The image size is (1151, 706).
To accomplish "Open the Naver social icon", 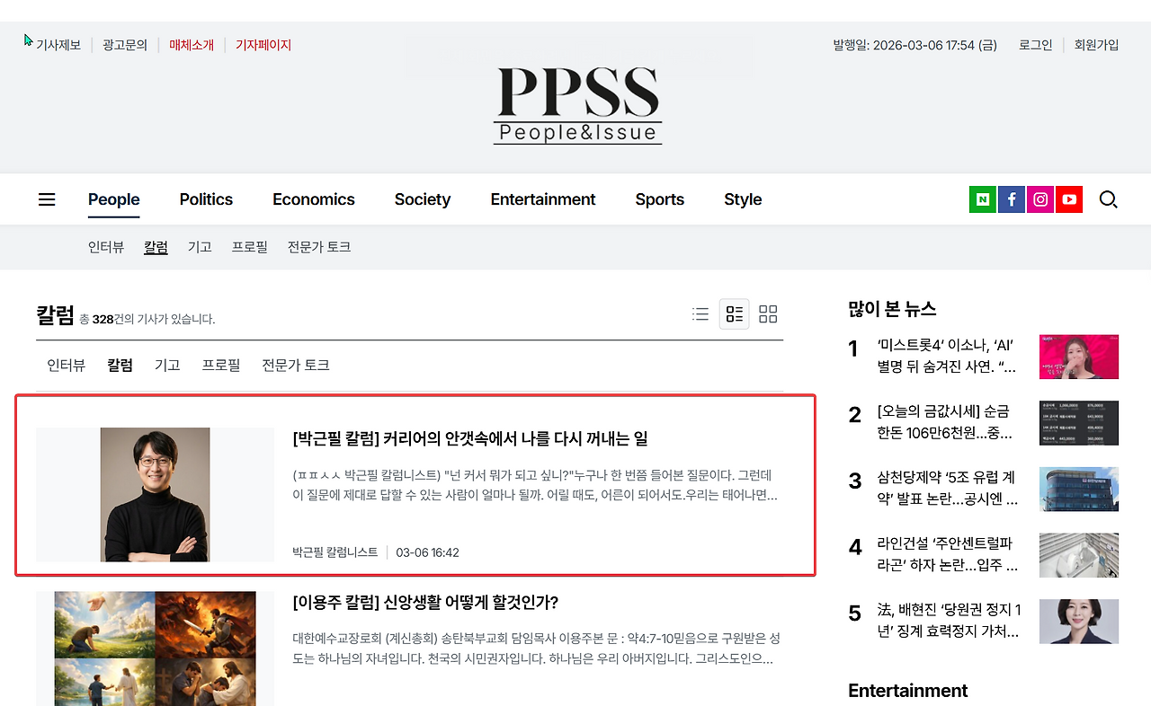I will (983, 199).
